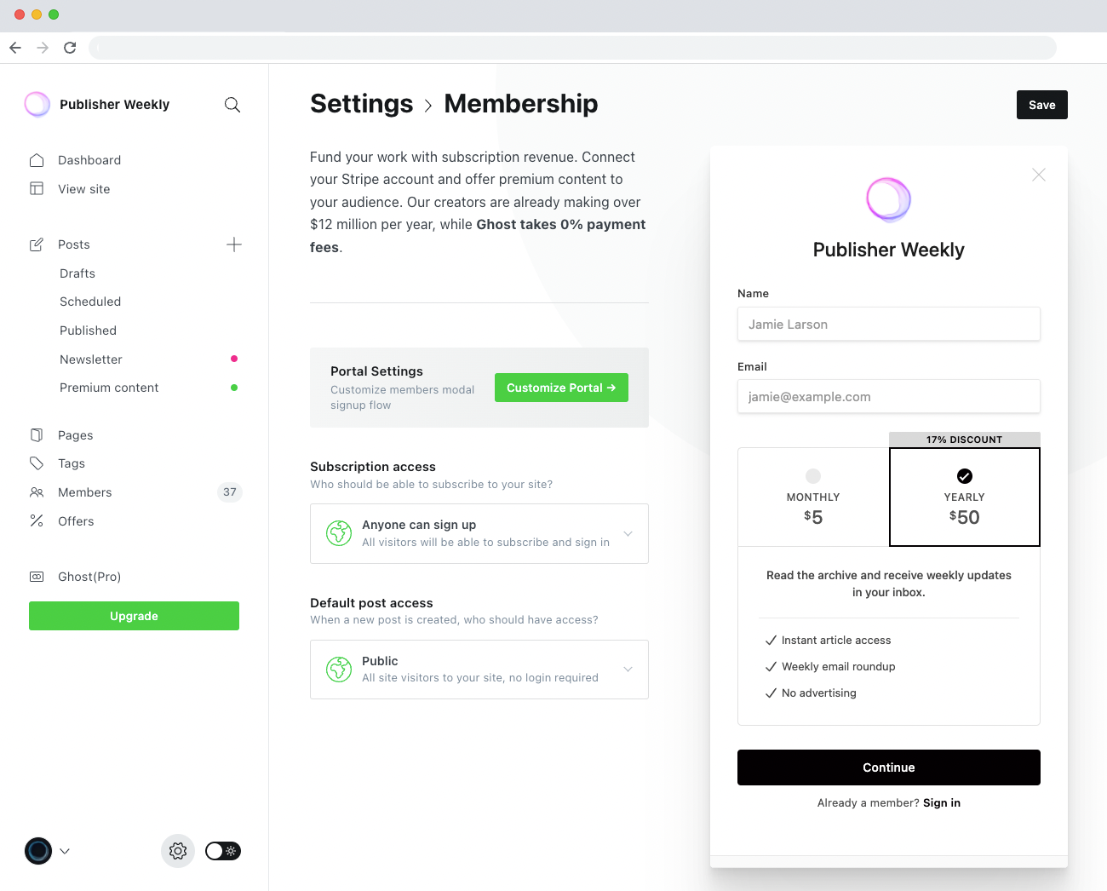Click the Ghost(Pro) card icon
The height and width of the screenshot is (891, 1107).
click(x=37, y=577)
